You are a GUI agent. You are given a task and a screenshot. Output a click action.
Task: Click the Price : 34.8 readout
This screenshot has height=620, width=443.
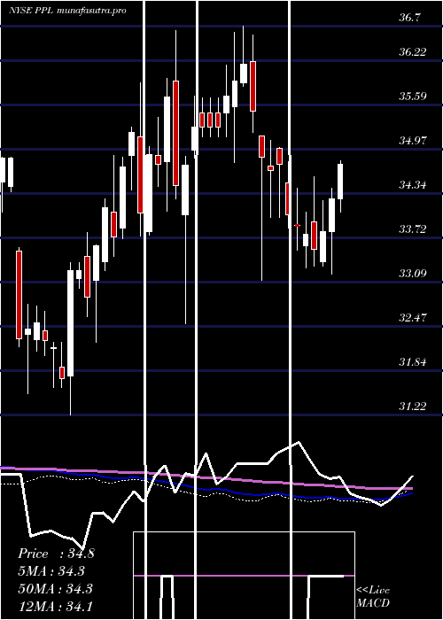(x=56, y=554)
